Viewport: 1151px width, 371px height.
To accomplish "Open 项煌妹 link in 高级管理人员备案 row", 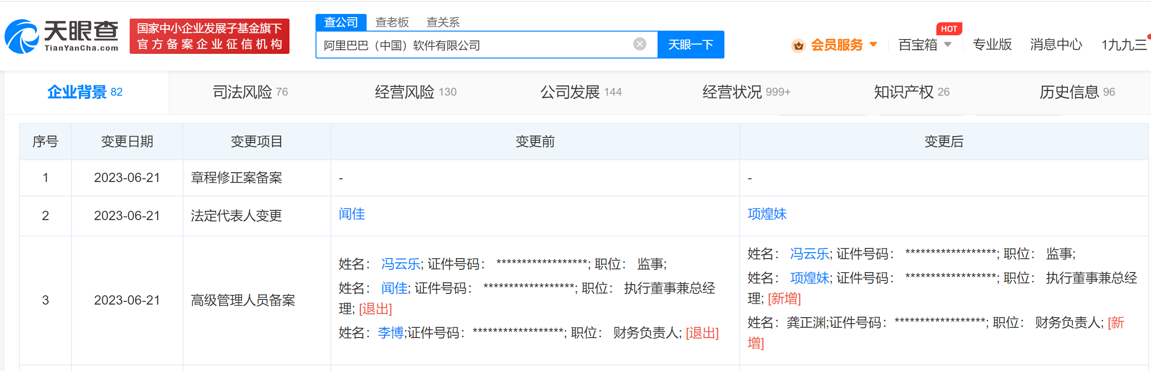I will [x=809, y=278].
